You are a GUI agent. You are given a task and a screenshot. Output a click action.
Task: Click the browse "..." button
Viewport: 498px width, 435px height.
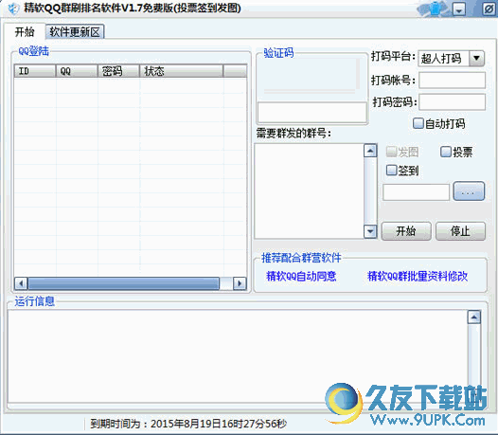click(x=469, y=191)
